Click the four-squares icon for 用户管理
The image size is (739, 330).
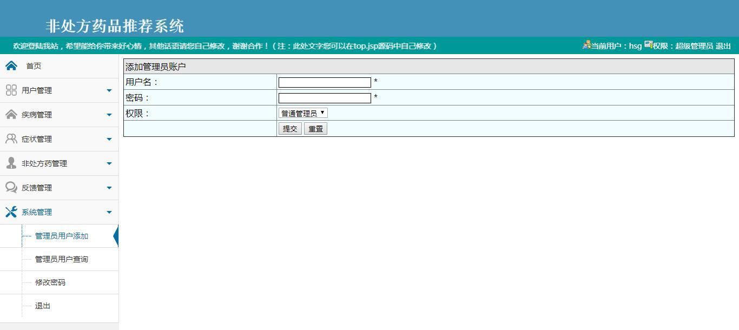[11, 90]
